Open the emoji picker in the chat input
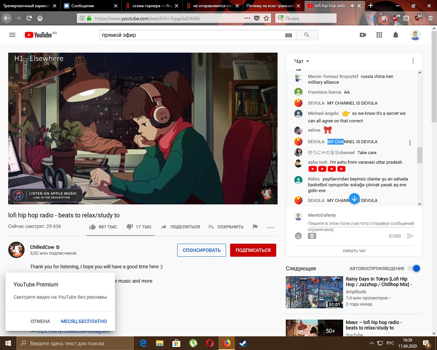 [298, 236]
